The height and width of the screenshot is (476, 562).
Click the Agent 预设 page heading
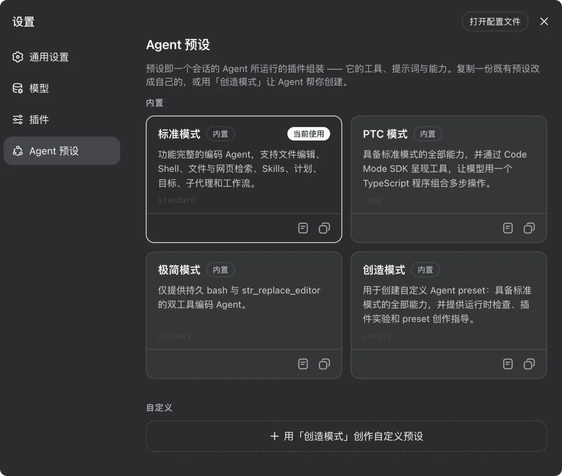[x=178, y=45]
